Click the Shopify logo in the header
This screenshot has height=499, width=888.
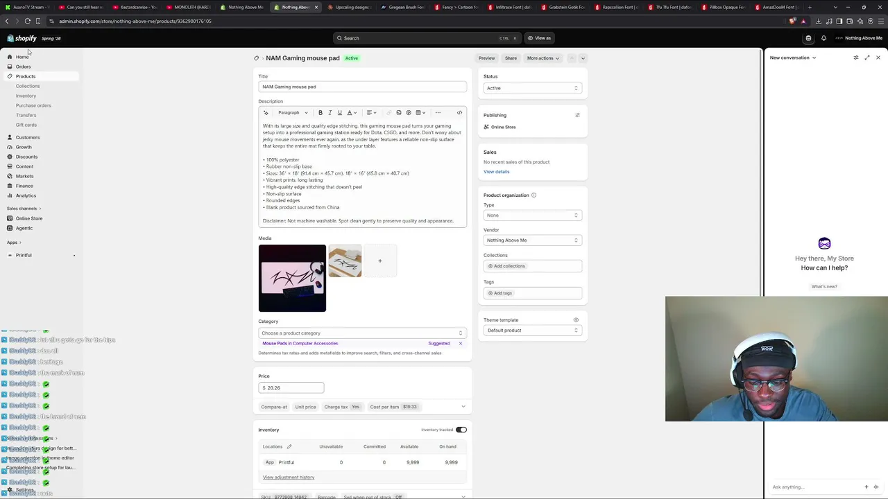[x=22, y=38]
